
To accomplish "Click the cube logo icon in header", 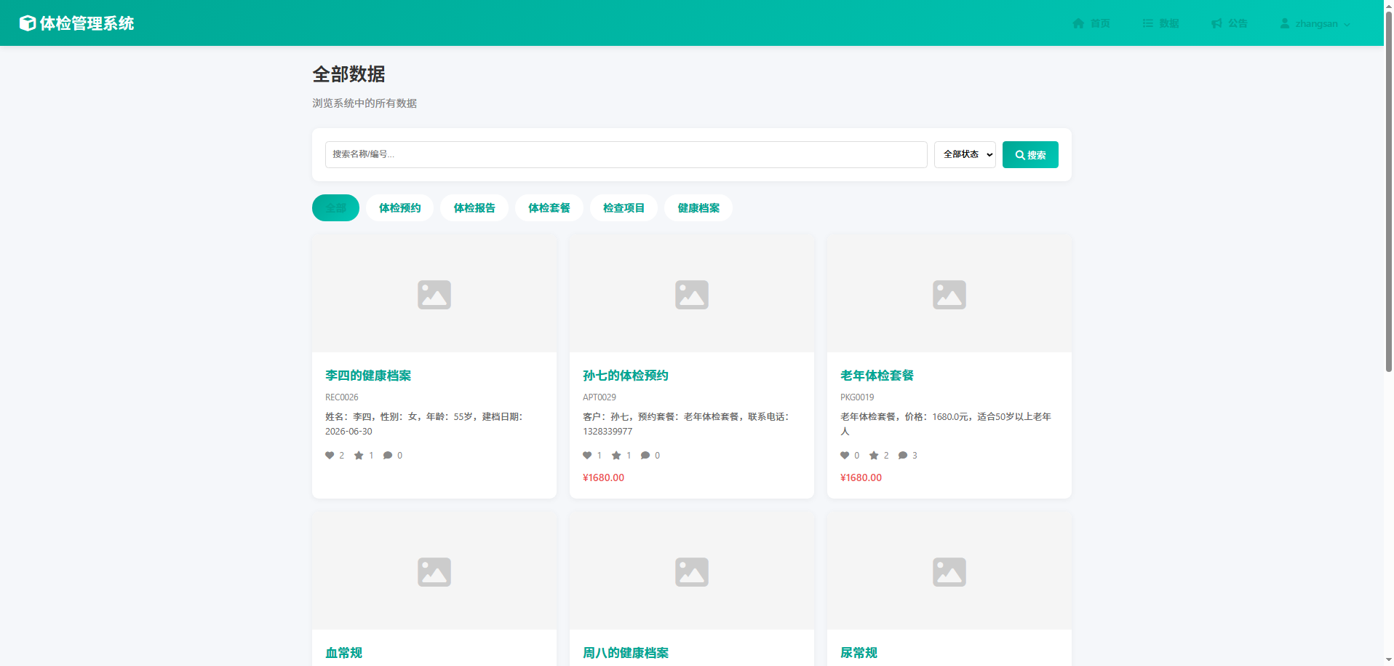I will click(x=27, y=23).
